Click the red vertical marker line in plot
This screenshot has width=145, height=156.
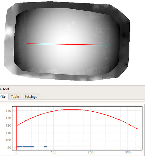pos(16,128)
